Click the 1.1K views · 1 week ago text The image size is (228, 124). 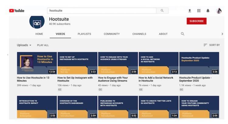point(192,85)
